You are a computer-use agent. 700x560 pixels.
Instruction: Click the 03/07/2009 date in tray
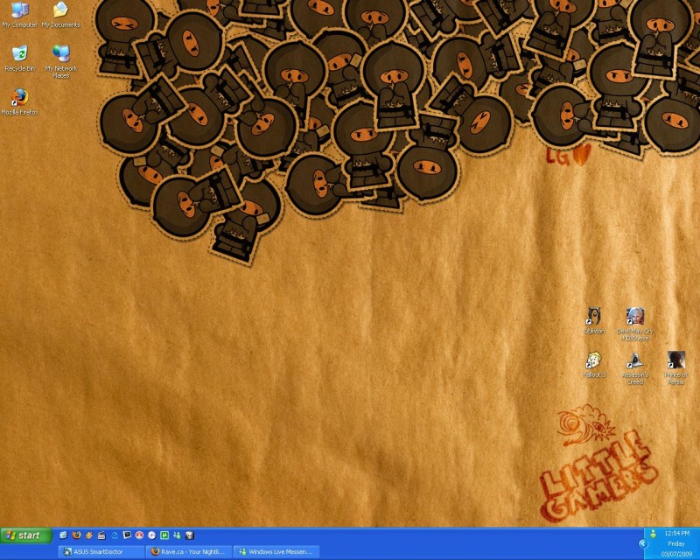[676, 554]
